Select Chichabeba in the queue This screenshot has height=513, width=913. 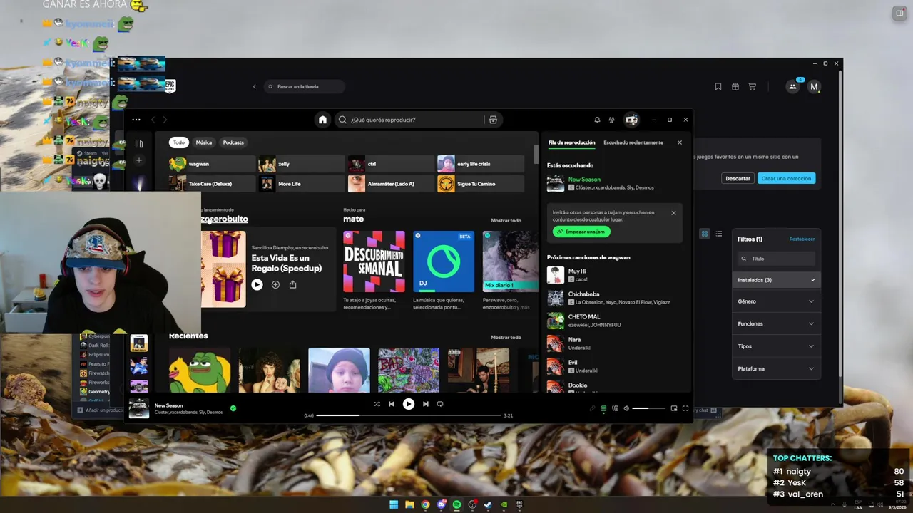(615, 298)
